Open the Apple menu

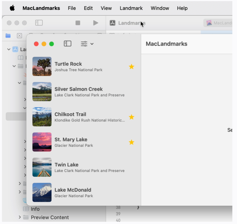tap(12, 8)
